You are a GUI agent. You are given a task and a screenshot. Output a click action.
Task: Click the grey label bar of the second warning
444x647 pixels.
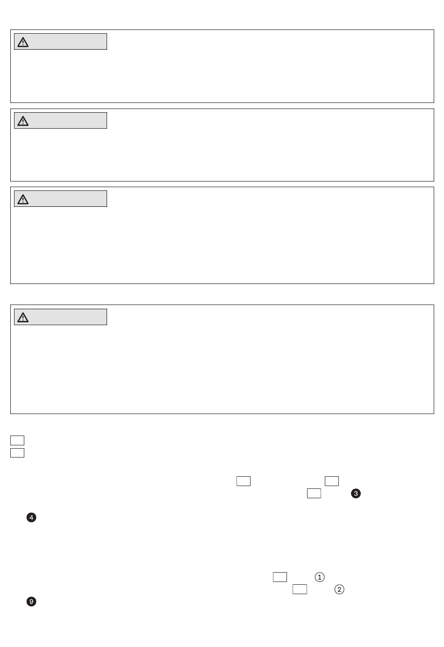[x=61, y=120]
